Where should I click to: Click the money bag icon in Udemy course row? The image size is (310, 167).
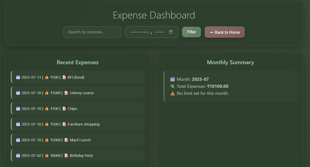(x=47, y=93)
